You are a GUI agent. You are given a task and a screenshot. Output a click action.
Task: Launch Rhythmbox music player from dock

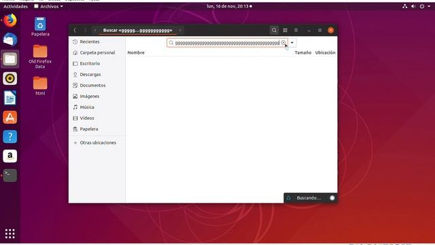click(10, 79)
